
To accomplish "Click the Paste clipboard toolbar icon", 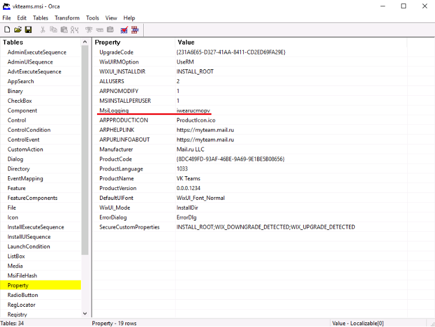I will point(64,29).
